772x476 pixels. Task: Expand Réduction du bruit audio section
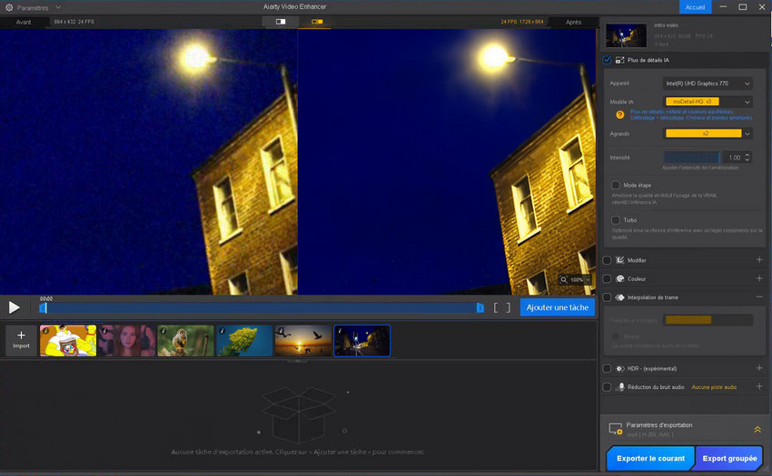tap(759, 386)
